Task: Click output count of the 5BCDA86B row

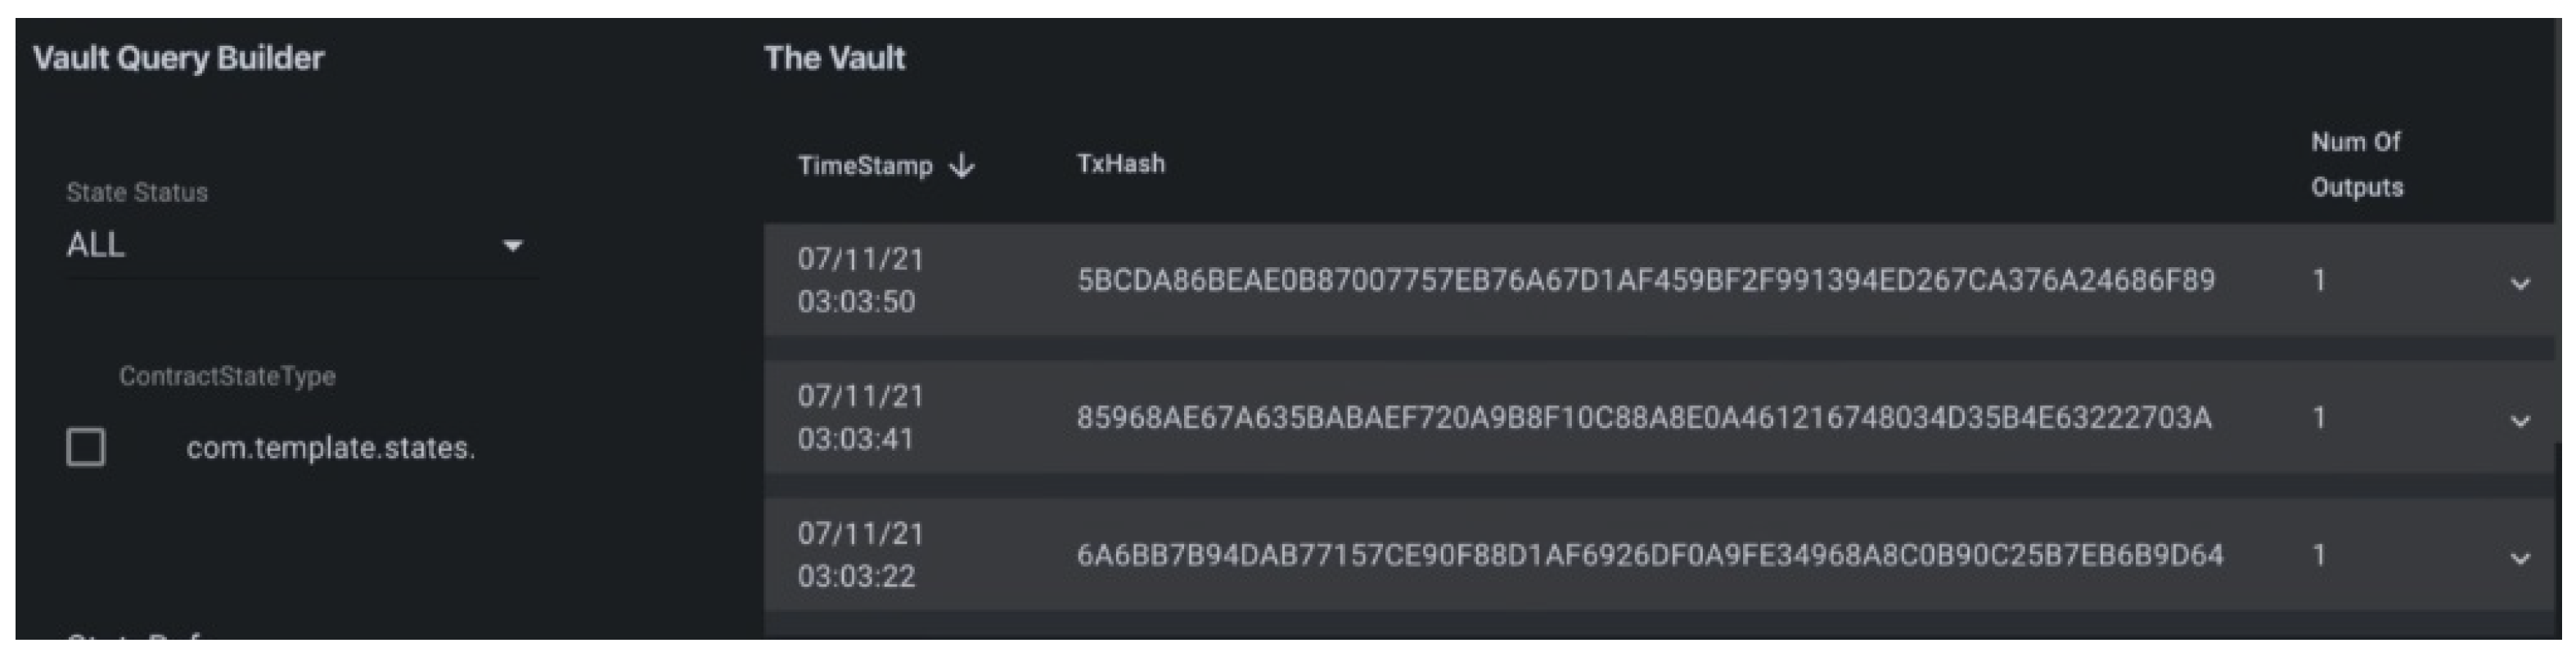Action: coord(2319,280)
